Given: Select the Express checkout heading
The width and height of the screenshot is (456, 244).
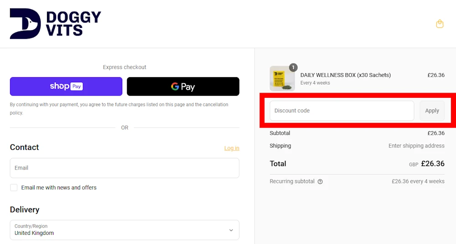Looking at the screenshot, I should (124, 67).
